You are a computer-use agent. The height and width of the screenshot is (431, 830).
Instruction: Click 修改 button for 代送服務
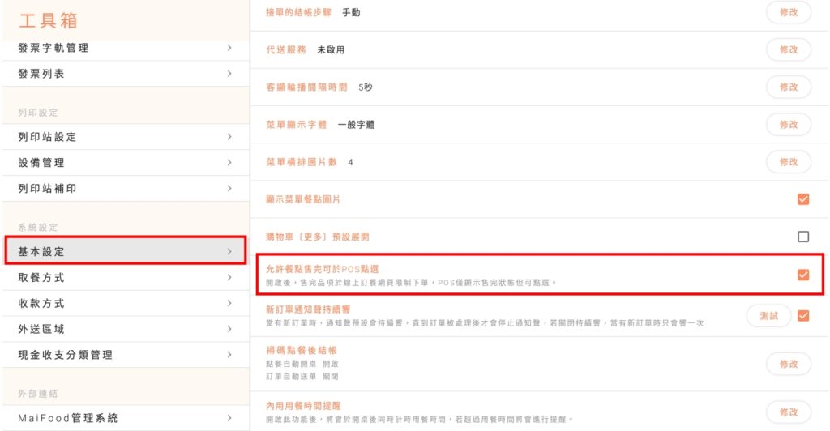coord(788,49)
